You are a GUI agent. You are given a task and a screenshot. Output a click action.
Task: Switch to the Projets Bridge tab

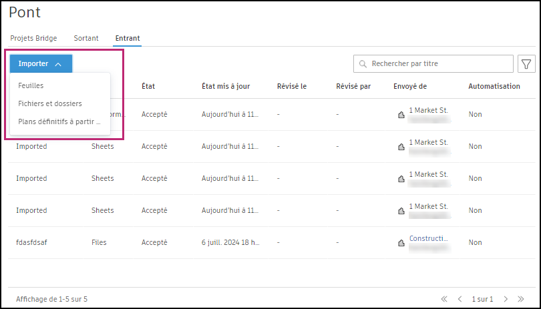coord(33,38)
